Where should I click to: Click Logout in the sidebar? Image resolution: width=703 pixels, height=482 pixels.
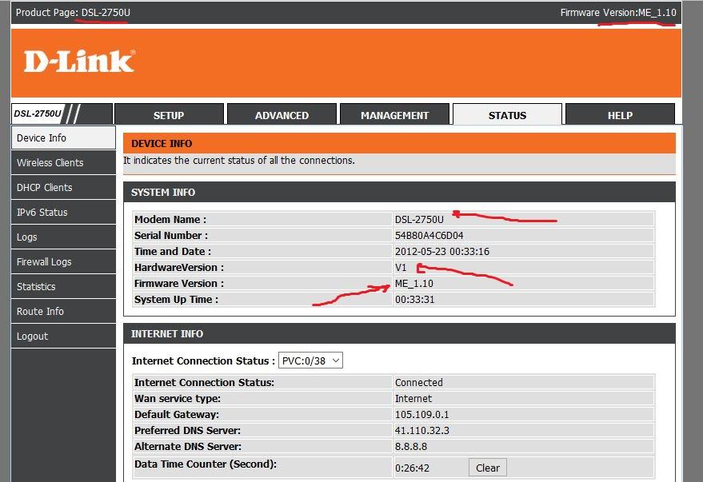[x=63, y=336]
